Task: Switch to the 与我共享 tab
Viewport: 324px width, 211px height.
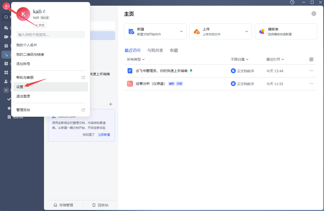Action: tap(155, 50)
